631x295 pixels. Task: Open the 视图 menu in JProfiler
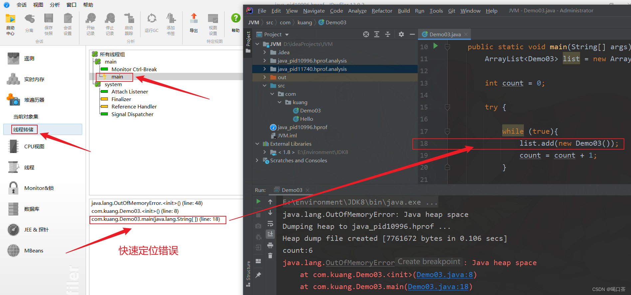38,5
